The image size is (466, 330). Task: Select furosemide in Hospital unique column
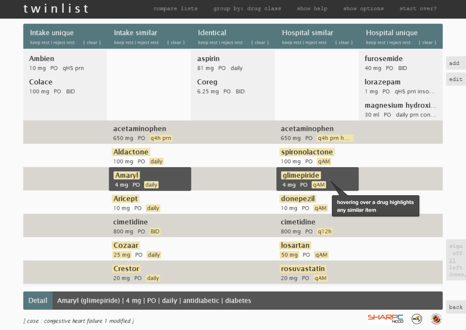coord(383,58)
